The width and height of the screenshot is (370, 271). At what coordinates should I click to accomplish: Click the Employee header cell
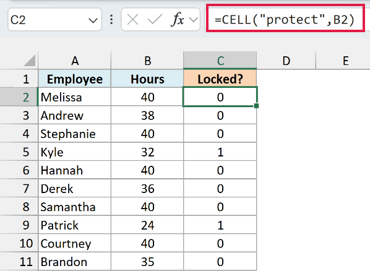coord(75,79)
